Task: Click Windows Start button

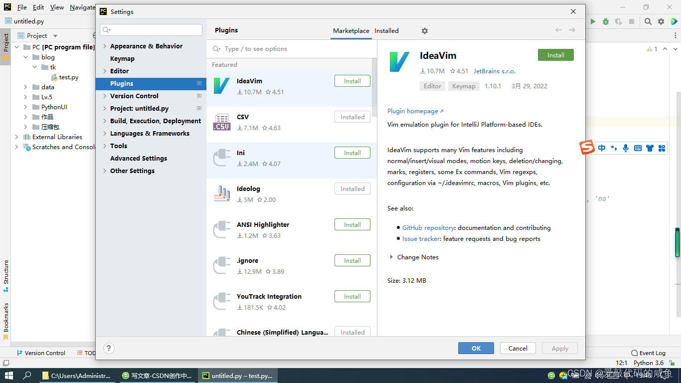Action: pyautogui.click(x=9, y=376)
